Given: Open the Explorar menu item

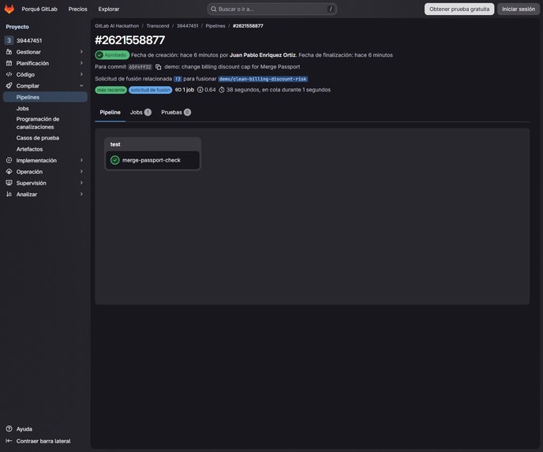Looking at the screenshot, I should (109, 9).
